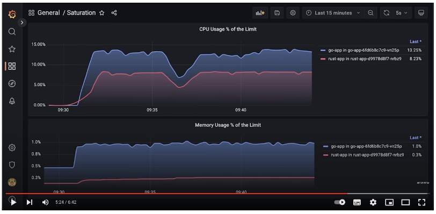Image resolution: width=436 pixels, height=214 pixels.
Task: Click the red rust-app color swatch in CPU legend
Action: click(x=323, y=59)
